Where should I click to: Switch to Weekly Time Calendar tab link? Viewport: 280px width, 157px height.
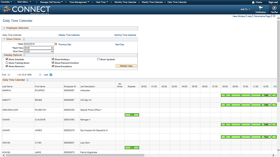pyautogui.click(x=69, y=35)
